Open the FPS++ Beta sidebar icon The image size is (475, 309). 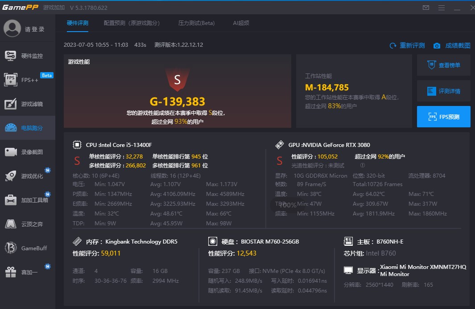pos(11,80)
